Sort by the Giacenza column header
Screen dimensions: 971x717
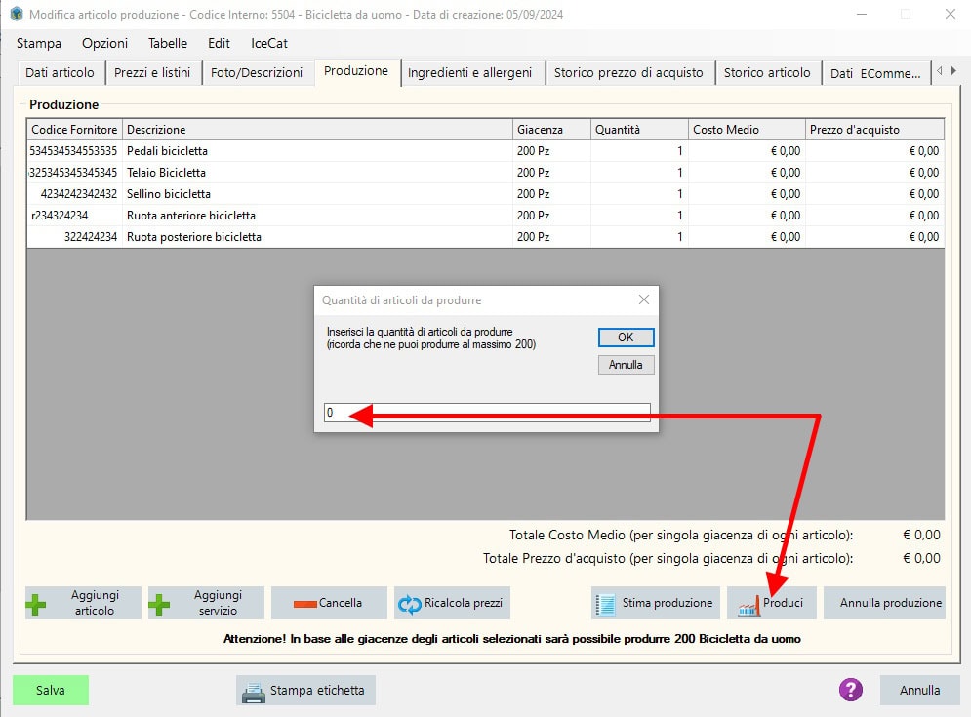551,130
